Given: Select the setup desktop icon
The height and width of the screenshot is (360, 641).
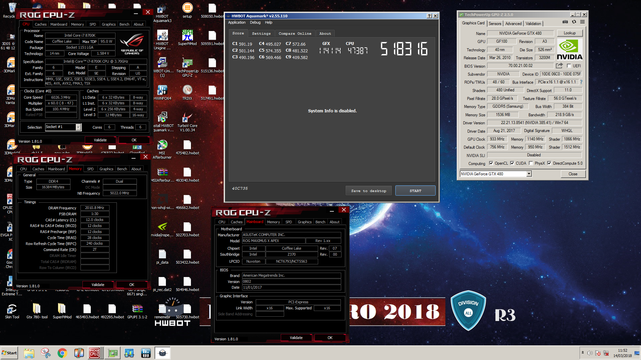Looking at the screenshot, I should click(187, 10).
